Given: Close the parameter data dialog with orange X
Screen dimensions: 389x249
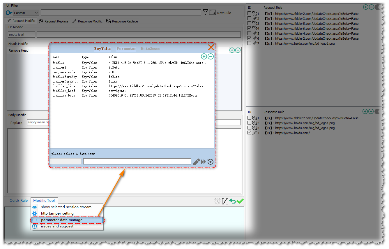Looking at the screenshot, I should (x=211, y=47).
